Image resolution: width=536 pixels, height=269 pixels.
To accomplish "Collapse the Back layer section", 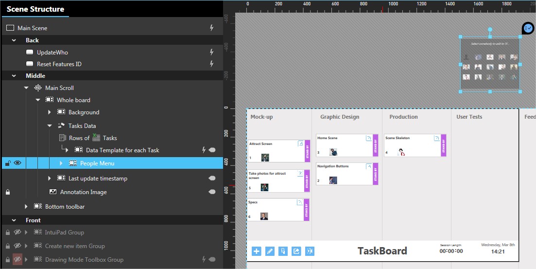I will pos(14,40).
